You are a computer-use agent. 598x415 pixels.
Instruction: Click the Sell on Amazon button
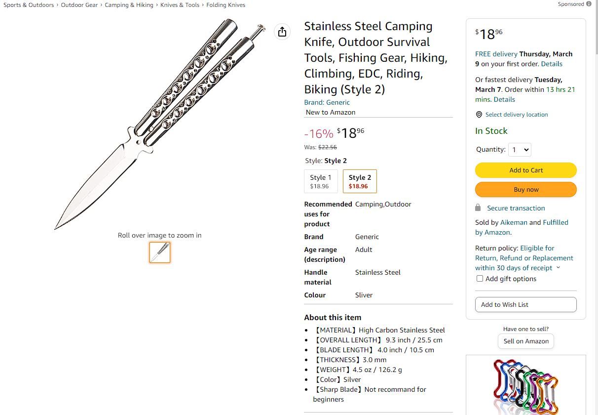(x=525, y=341)
